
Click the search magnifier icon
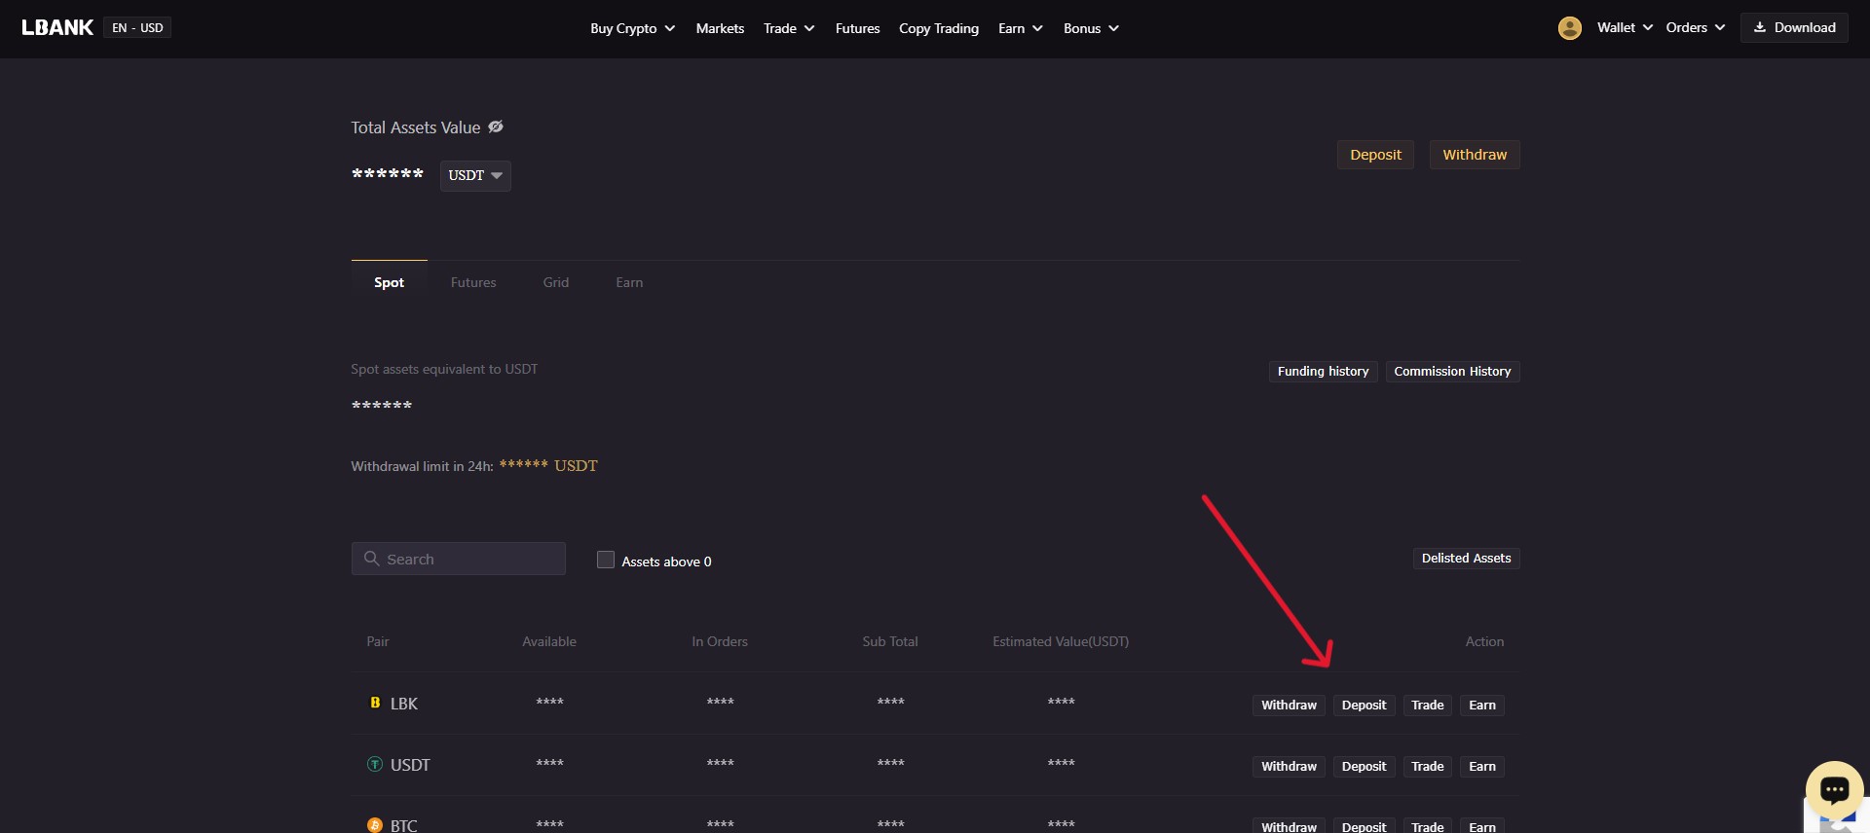pyautogui.click(x=371, y=559)
